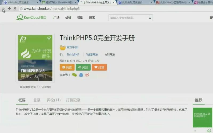
Task: Open the thinkphp5.0 源码阅读学习 recommended card
Action: tap(202, 118)
